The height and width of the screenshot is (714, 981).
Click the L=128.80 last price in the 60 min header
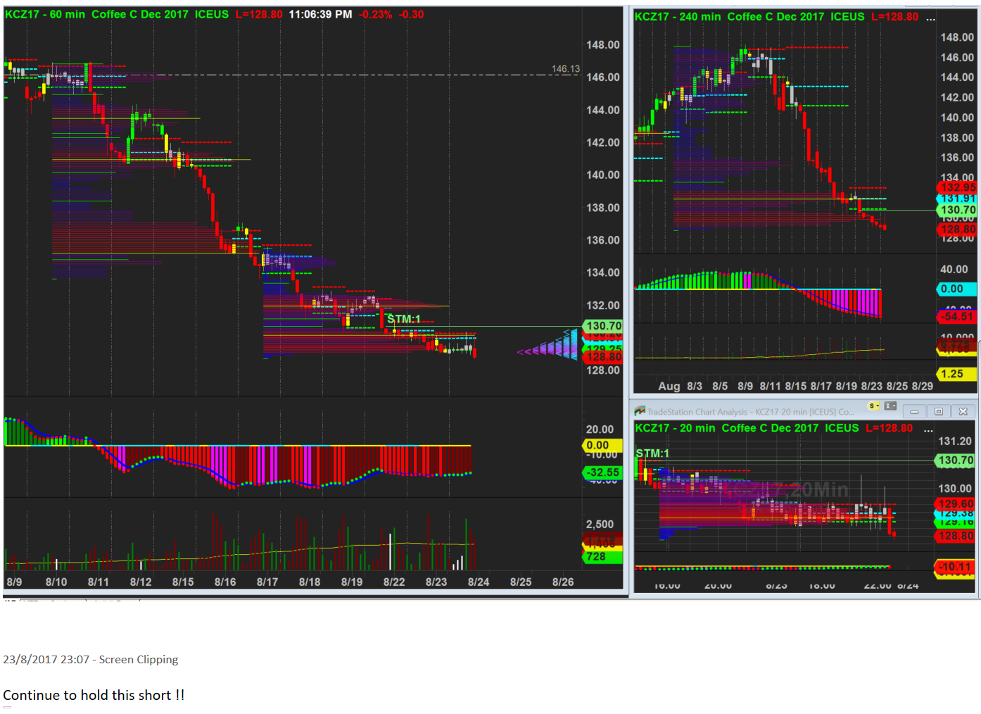coord(259,14)
